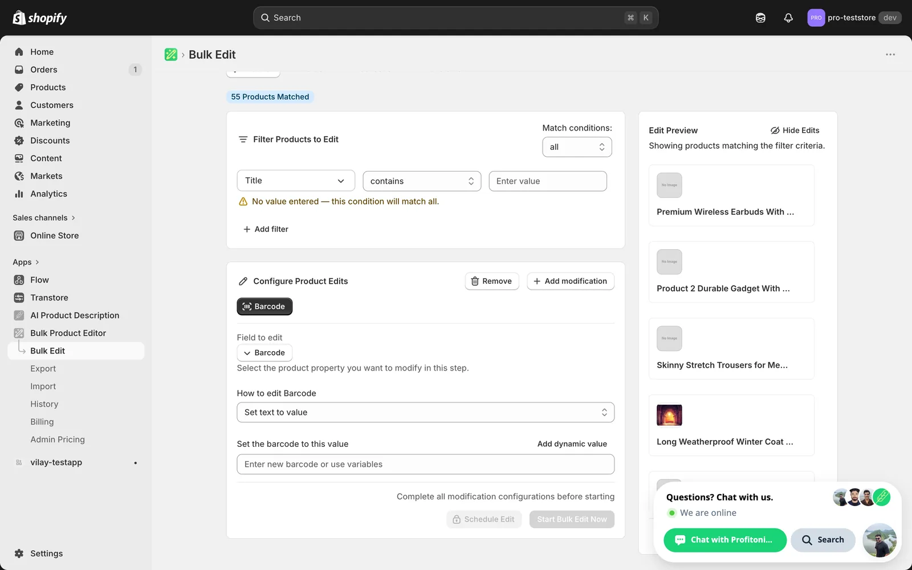
Task: Open the Discounts icon in the sidebar
Action: click(19, 141)
